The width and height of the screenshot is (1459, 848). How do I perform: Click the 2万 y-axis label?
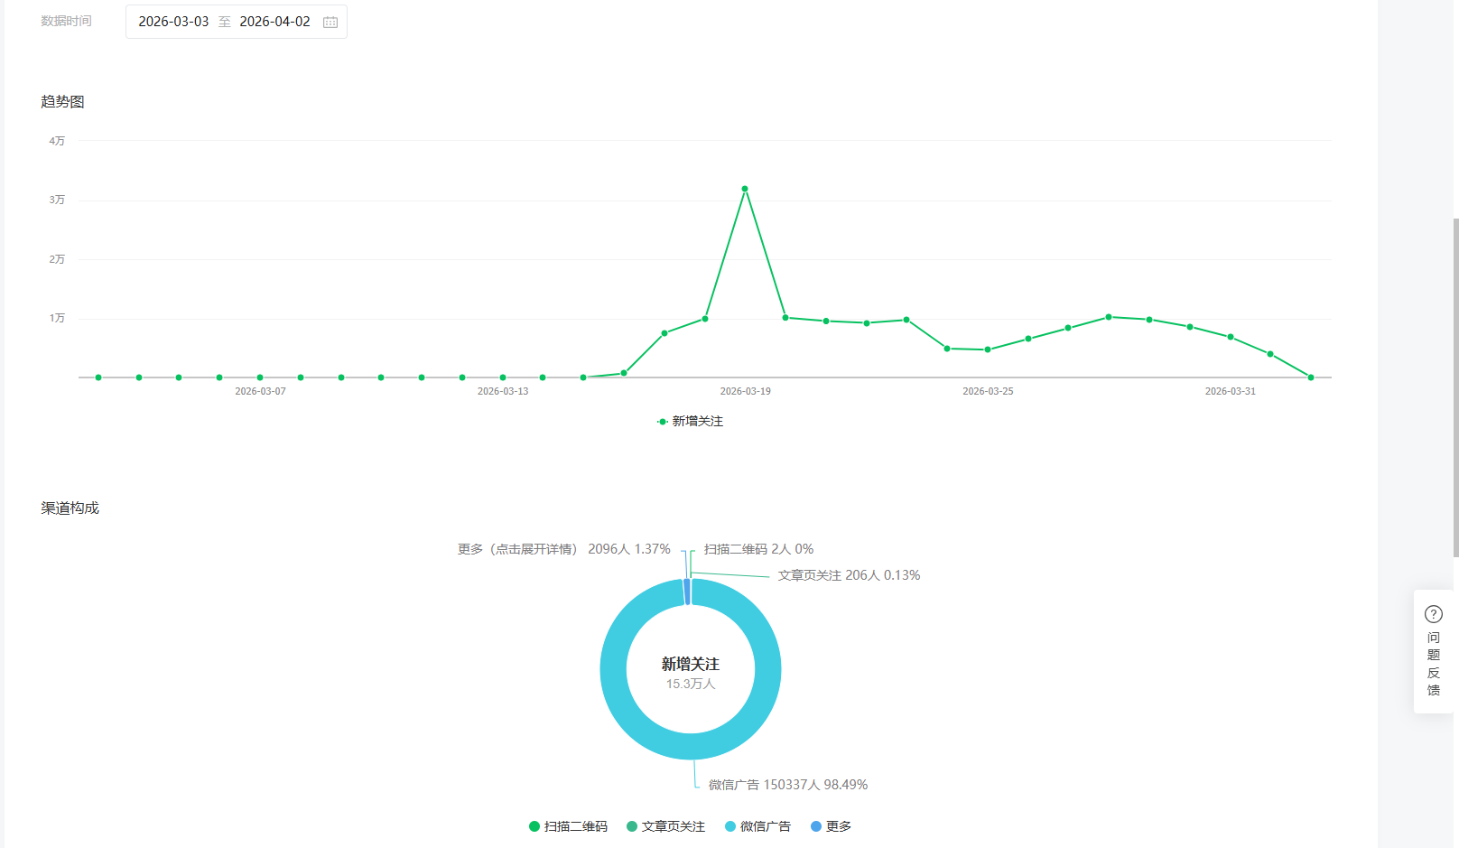click(57, 259)
